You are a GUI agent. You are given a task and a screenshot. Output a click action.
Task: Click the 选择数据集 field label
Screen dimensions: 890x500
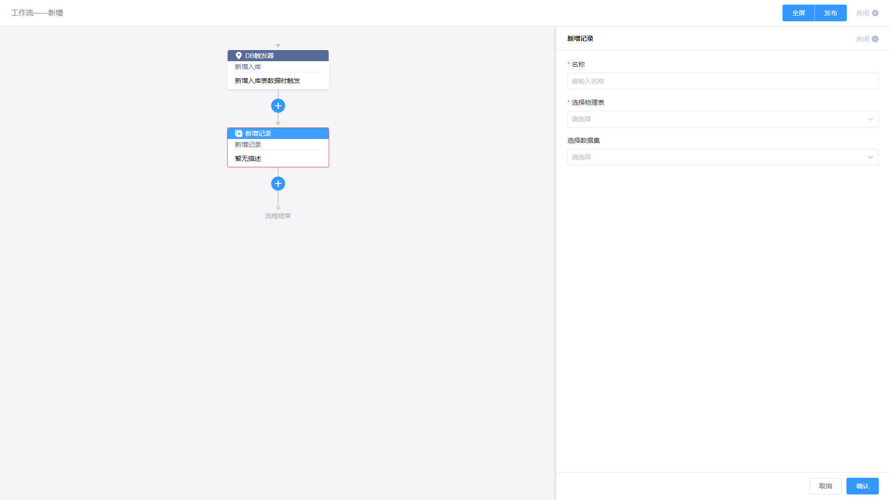pos(584,140)
